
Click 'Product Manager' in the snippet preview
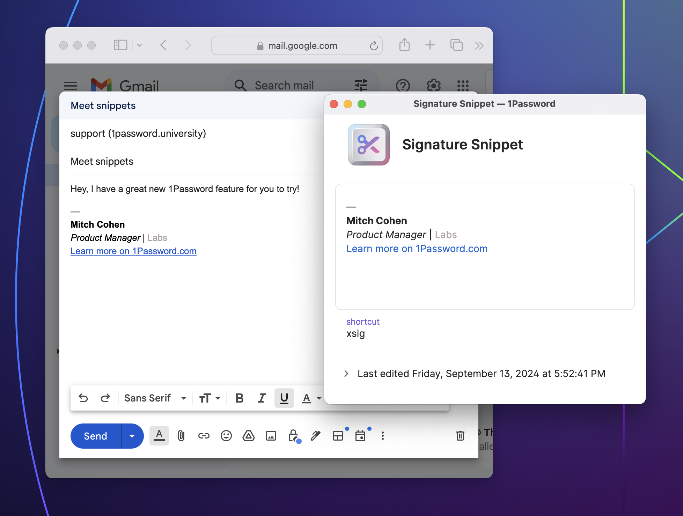point(386,235)
